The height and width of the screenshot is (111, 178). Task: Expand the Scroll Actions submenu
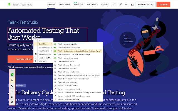(43, 51)
